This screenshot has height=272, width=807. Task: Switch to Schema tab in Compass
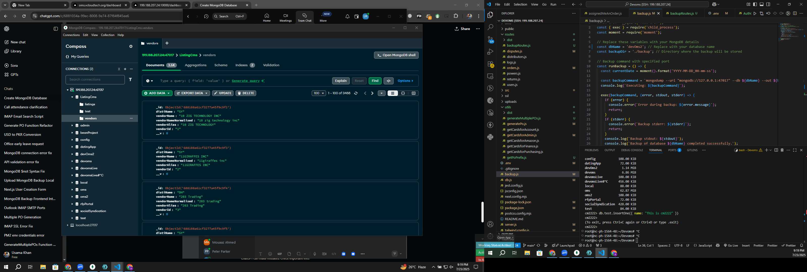coord(221,65)
